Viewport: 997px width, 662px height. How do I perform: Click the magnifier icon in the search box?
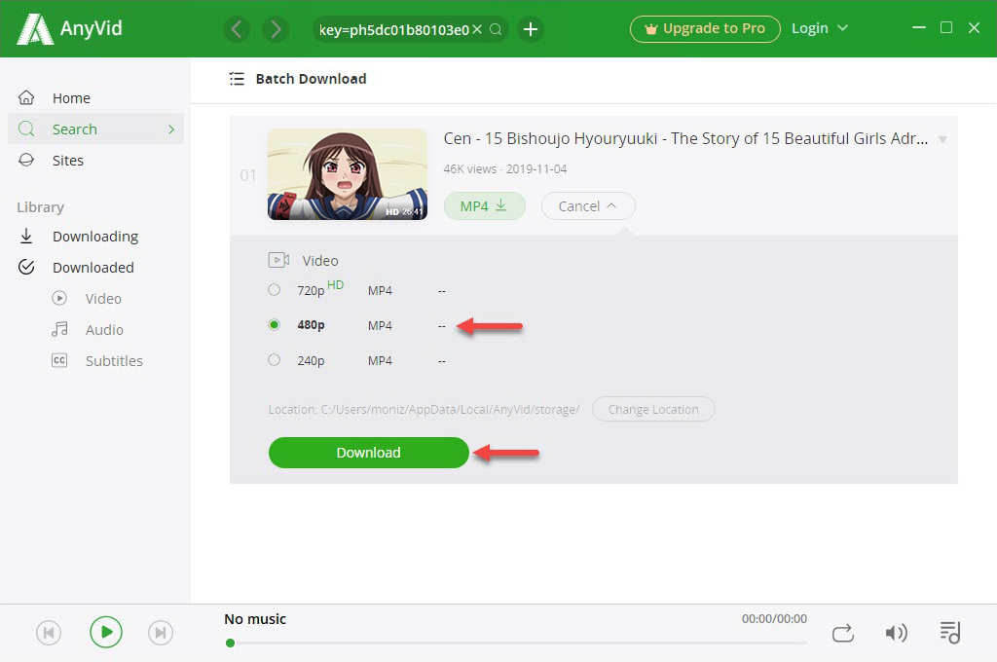[x=496, y=29]
